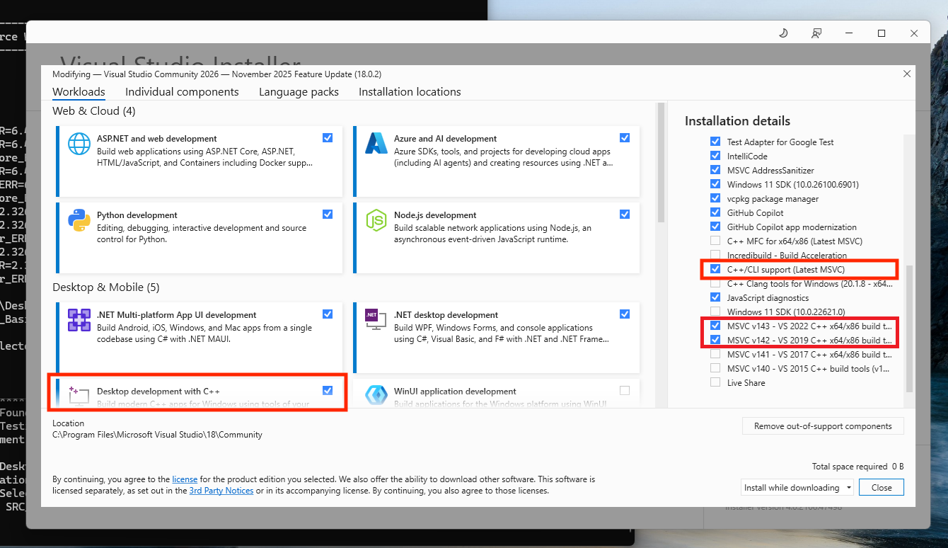Screen dimensions: 948x548
Task: Click the ASP.NET globe icon
Action: click(79, 144)
